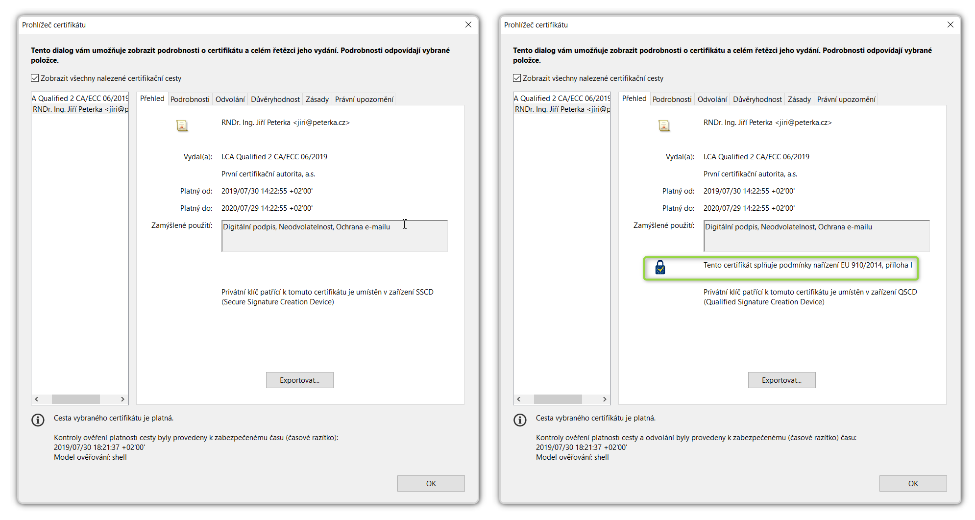Screen dimensions: 975x520
Task: Click the info icon in right dialog
Action: [520, 420]
